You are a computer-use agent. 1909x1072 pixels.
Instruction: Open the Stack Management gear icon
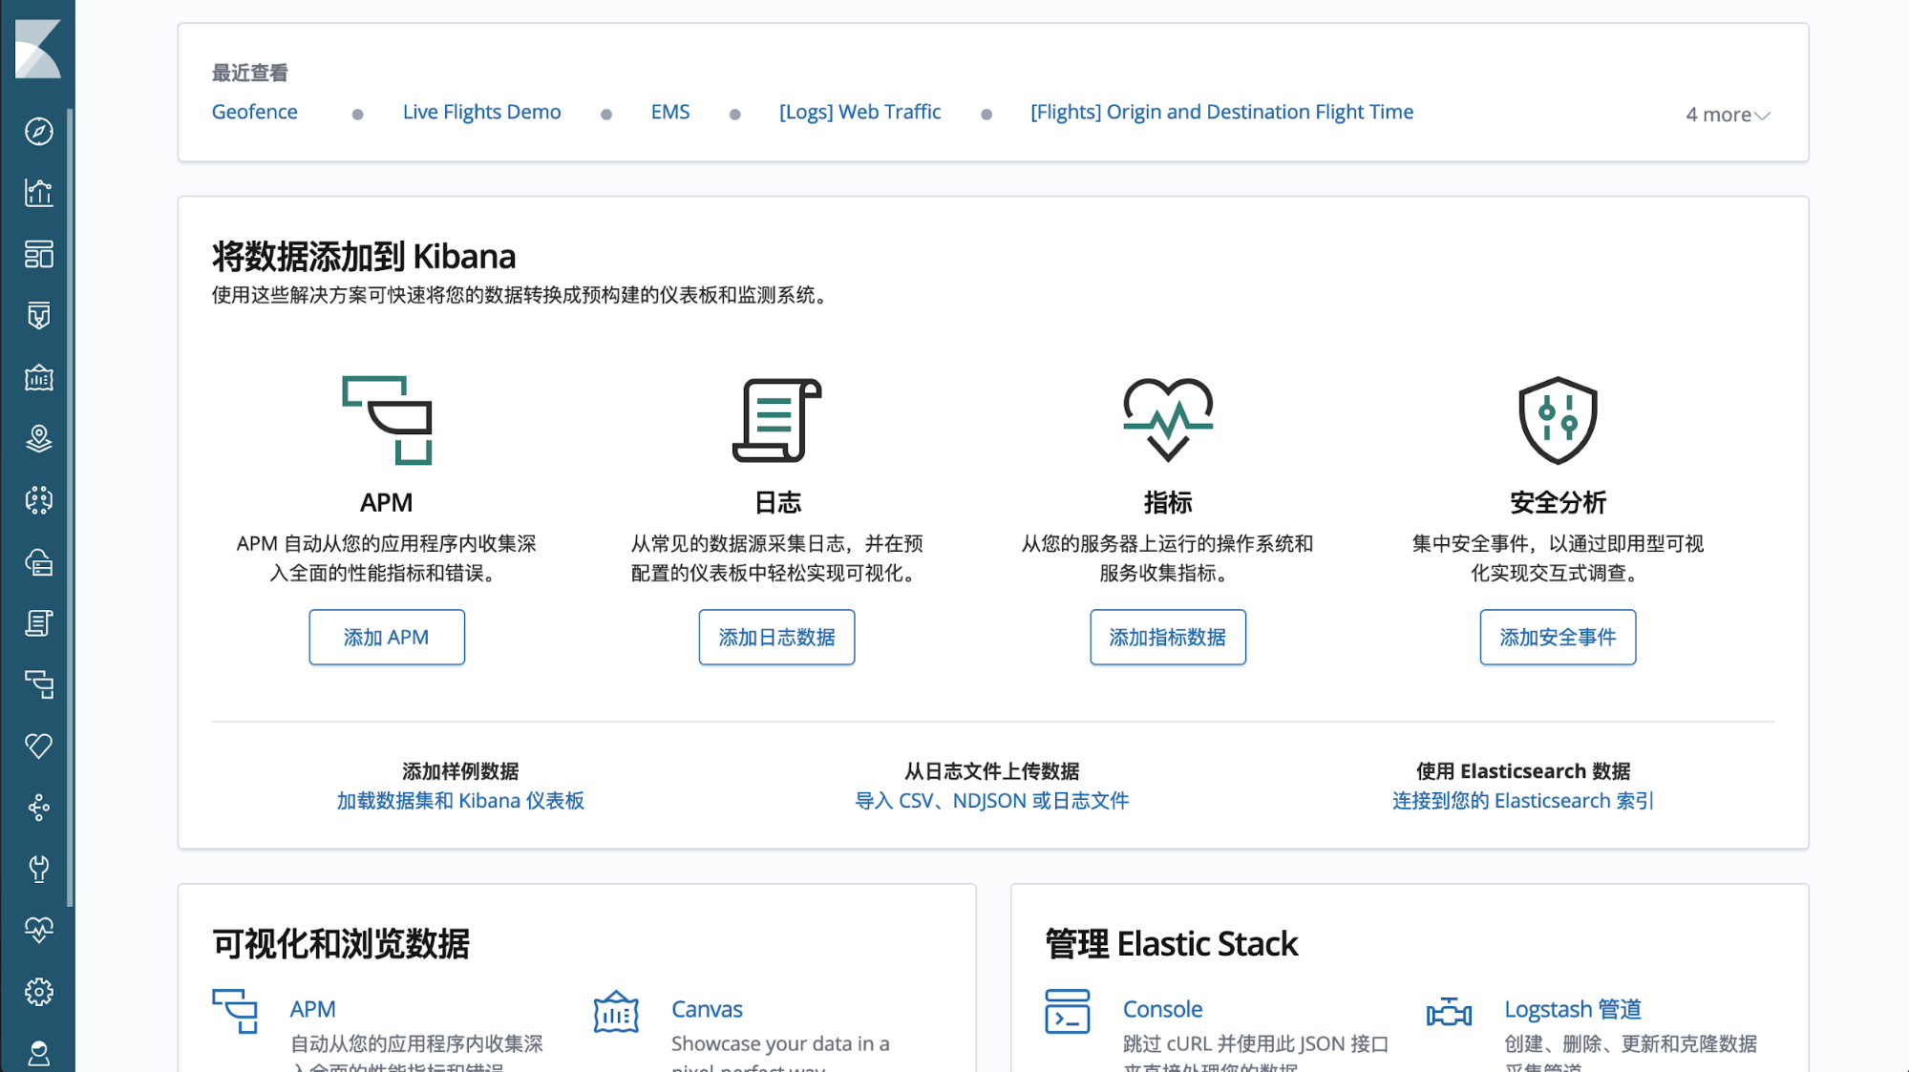click(38, 991)
